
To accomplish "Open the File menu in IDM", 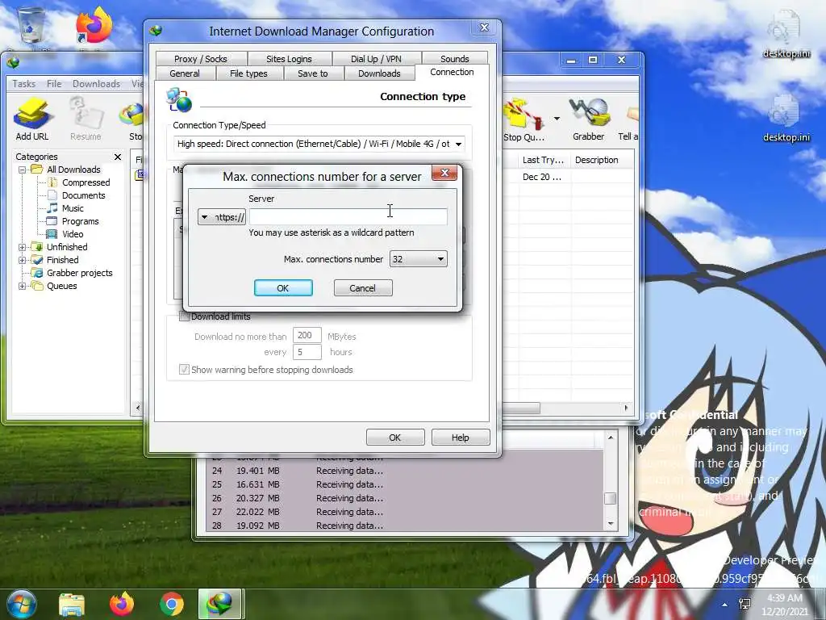I will click(x=54, y=84).
